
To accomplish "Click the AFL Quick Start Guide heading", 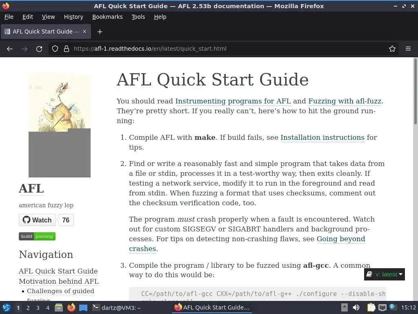I will (x=212, y=80).
